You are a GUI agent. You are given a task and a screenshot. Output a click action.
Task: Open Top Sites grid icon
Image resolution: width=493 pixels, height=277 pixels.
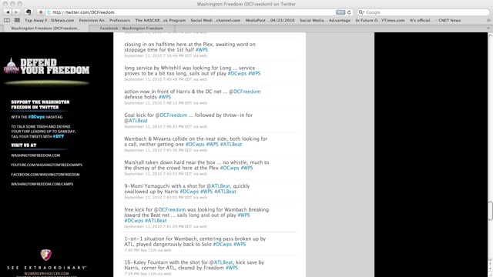tap(17, 21)
